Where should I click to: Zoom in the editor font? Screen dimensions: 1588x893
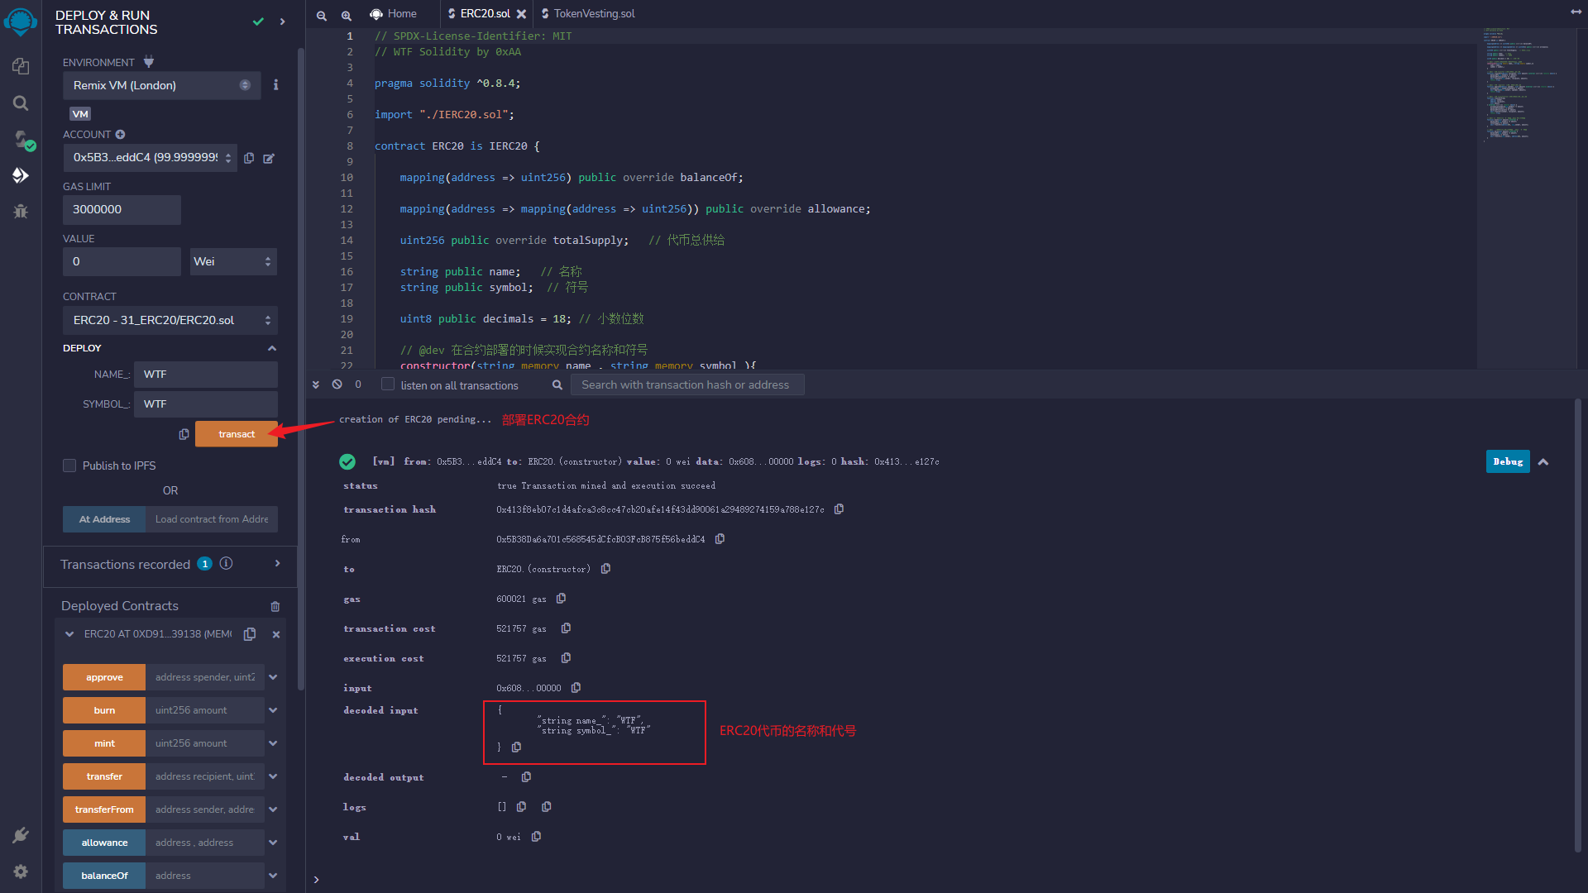coord(347,15)
